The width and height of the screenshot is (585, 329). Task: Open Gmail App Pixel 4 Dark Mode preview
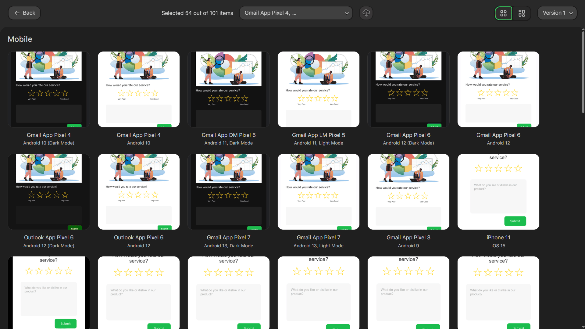[49, 89]
